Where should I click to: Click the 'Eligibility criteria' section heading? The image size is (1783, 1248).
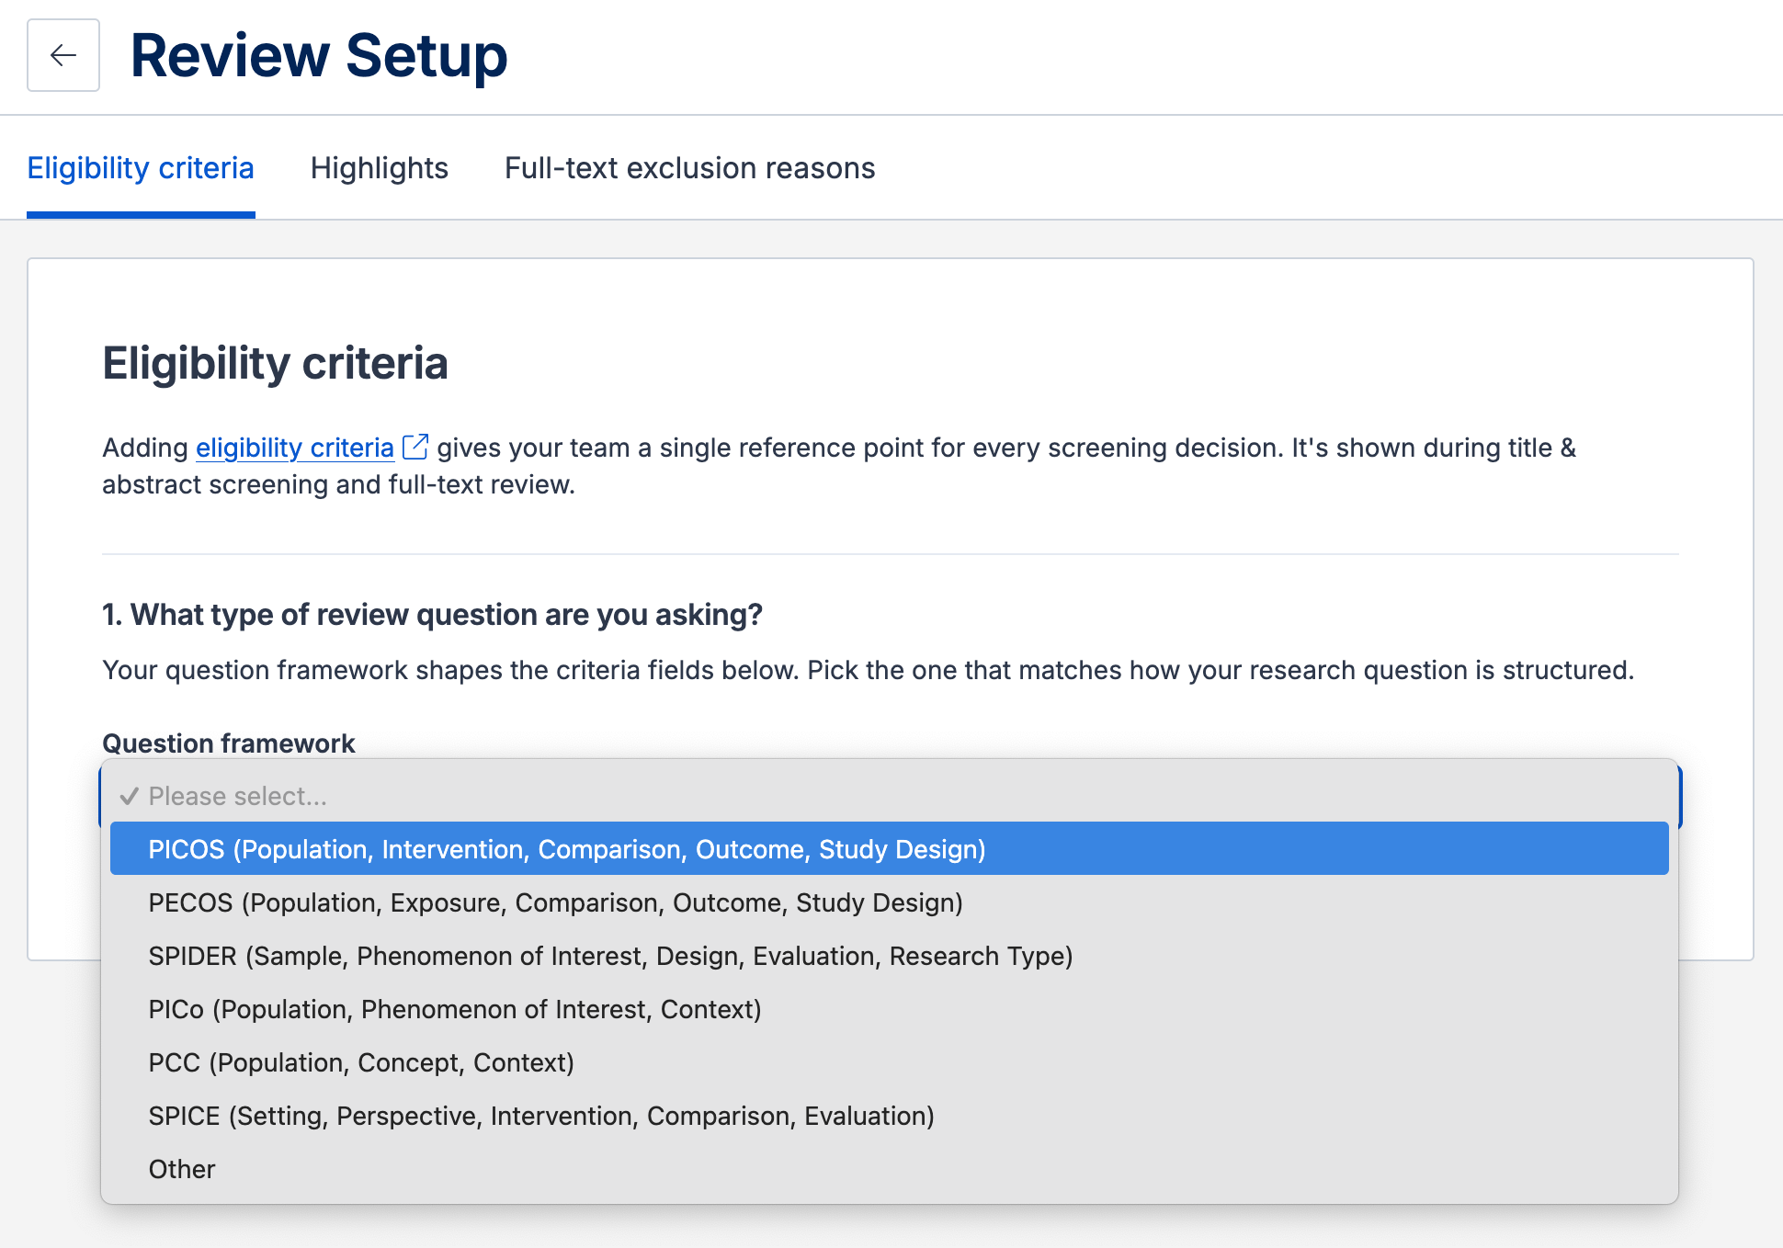pyautogui.click(x=275, y=363)
